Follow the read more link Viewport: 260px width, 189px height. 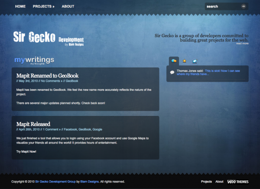pos(242,44)
